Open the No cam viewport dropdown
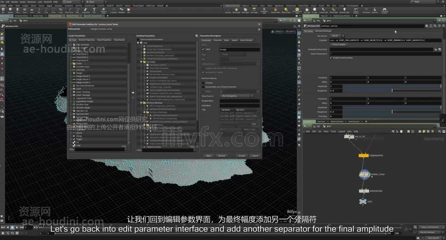Viewport: 446px width, 240px height. (x=290, y=32)
